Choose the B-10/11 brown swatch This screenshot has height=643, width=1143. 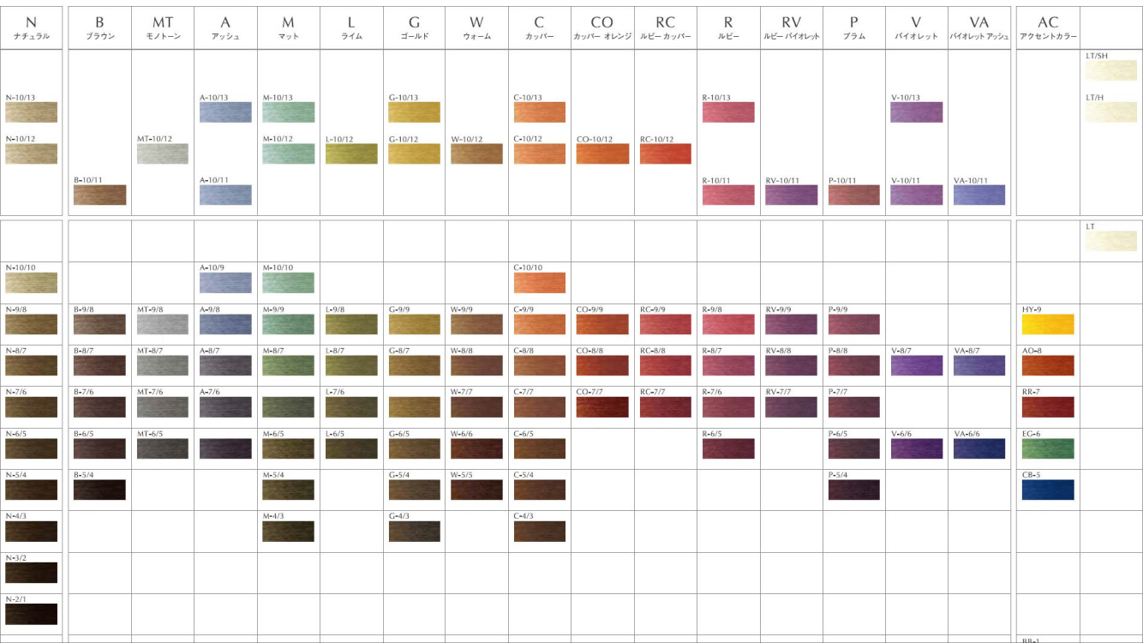tap(99, 195)
